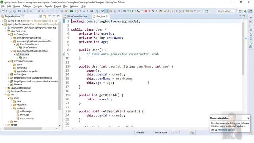Select application.properties in the tree
The height and width of the screenshot is (143, 254).
pos(28,71)
